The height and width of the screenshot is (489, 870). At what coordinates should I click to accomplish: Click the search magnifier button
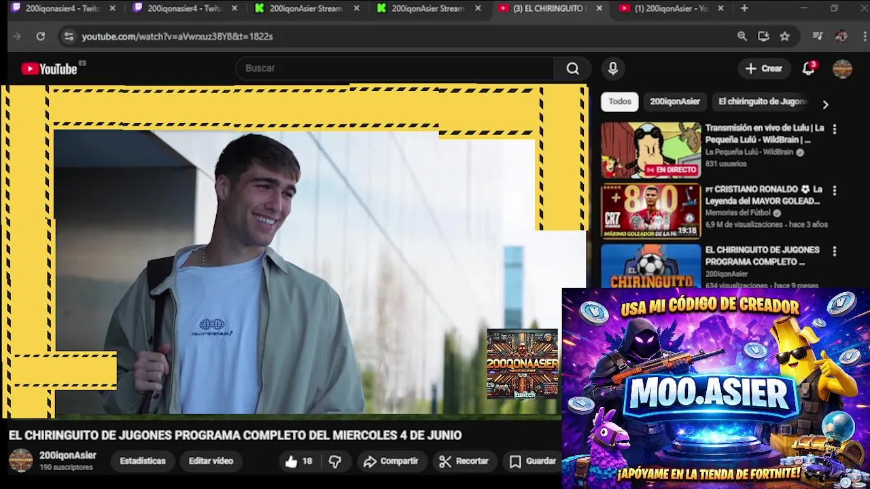(x=573, y=68)
